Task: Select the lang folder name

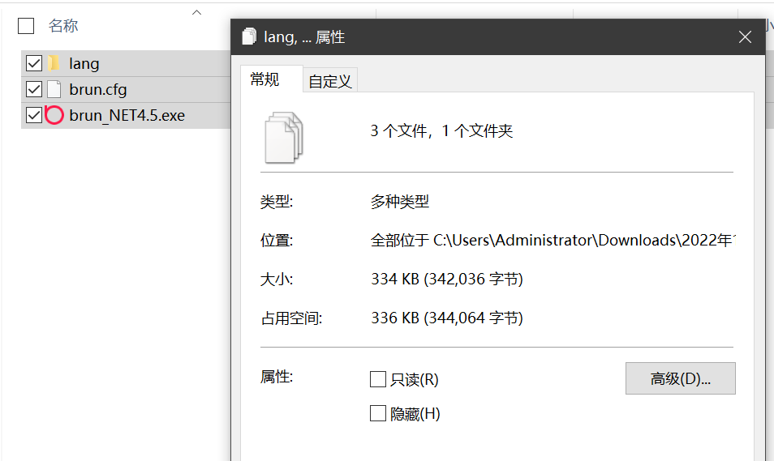Action: (84, 63)
